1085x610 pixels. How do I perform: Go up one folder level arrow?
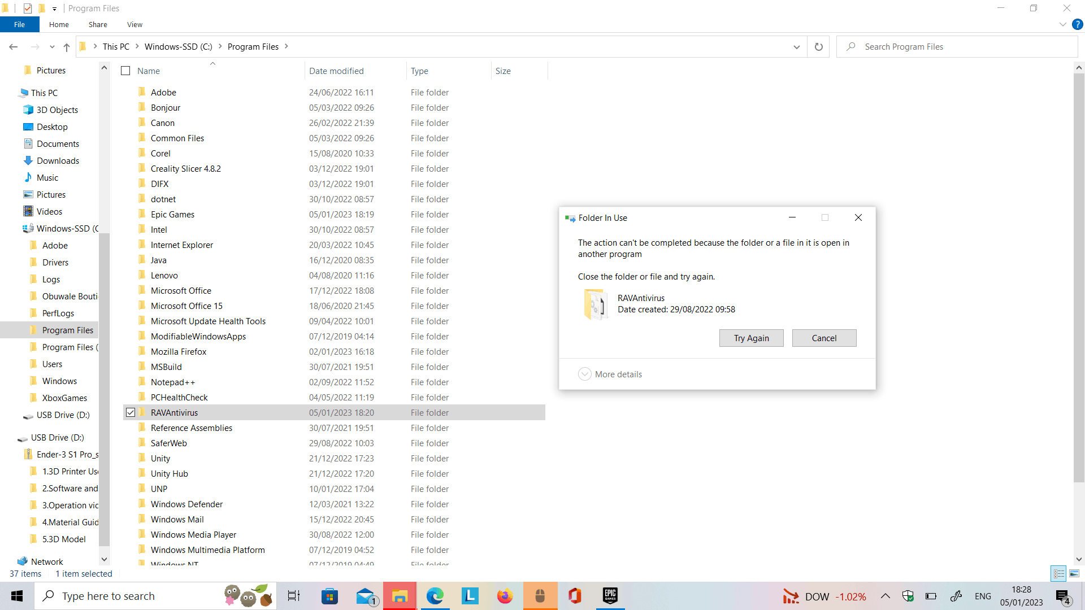(x=67, y=47)
